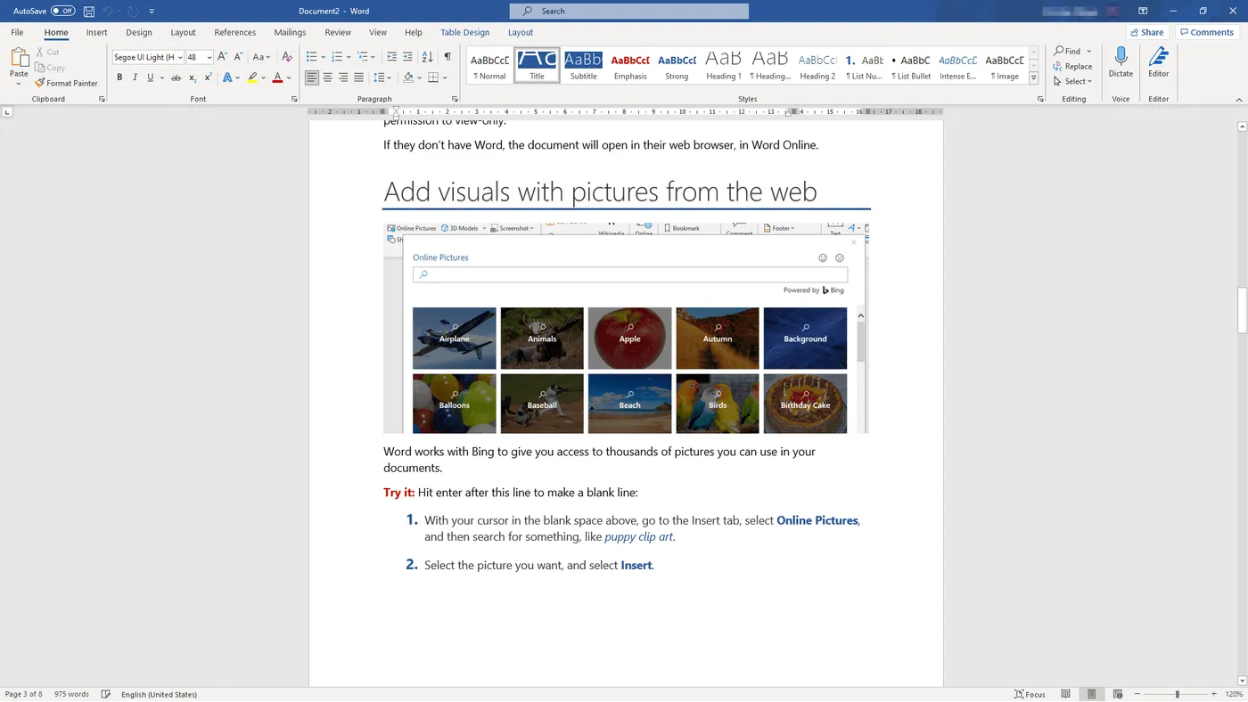Apply Subscript formatting
This screenshot has width=1248, height=702.
tap(192, 78)
